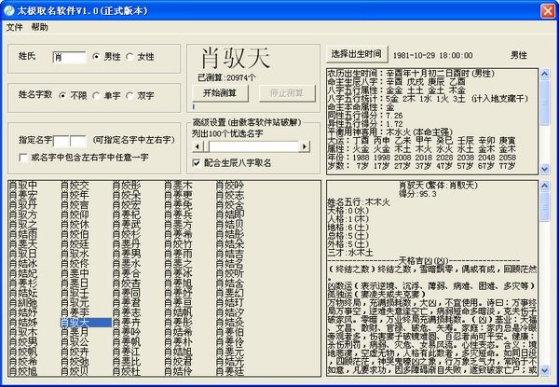This screenshot has width=559, height=387.
Task: Click the birth info panel scrollbar thumb
Action: tap(545, 103)
